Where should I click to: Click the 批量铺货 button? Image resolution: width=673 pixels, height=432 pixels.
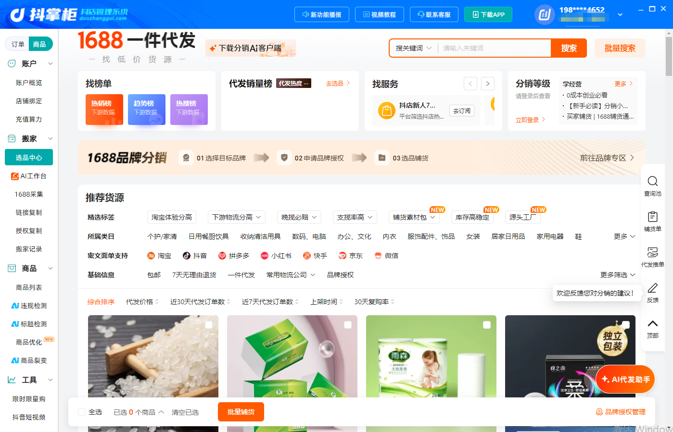coord(241,412)
